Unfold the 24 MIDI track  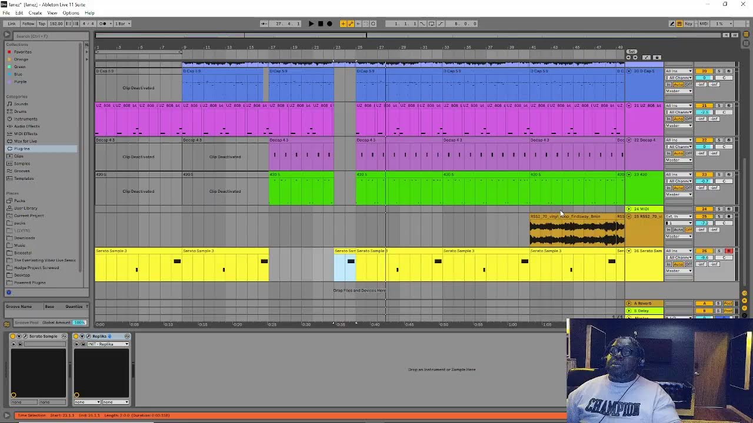pos(629,209)
